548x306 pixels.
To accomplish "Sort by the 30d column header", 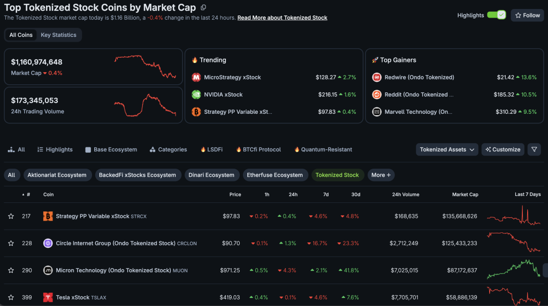I will (x=355, y=194).
